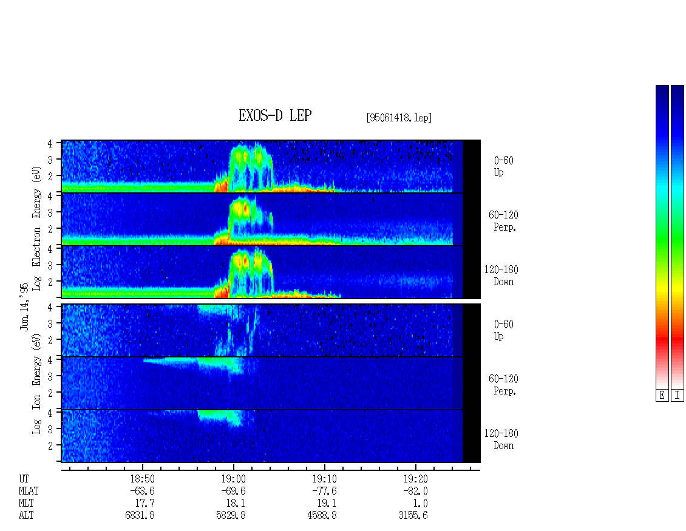Click the 0-60 Up label beside the ion panels
The image size is (686, 531).
tap(503, 330)
